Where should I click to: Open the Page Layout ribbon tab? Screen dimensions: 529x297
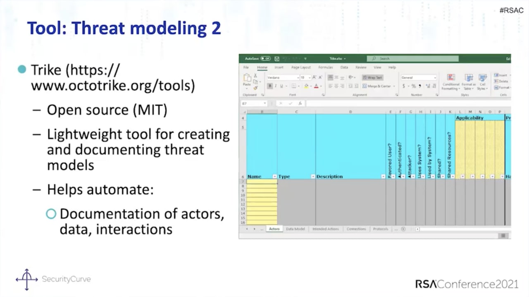pyautogui.click(x=301, y=67)
